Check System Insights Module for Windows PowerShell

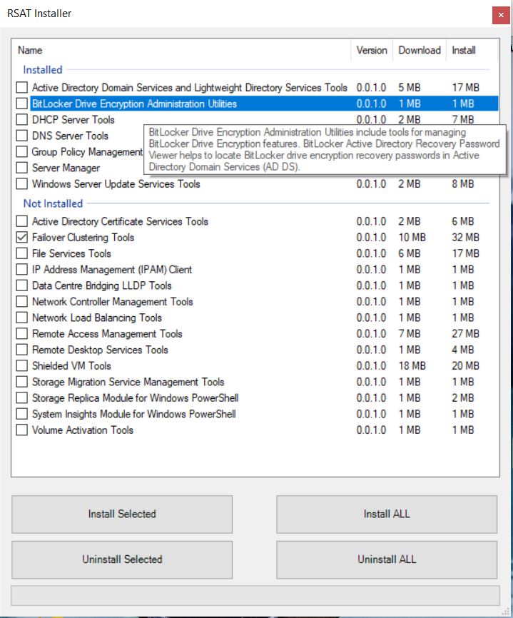click(x=22, y=414)
